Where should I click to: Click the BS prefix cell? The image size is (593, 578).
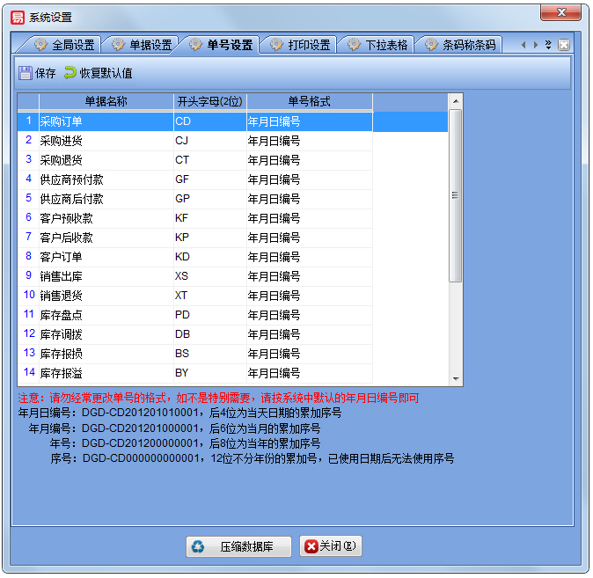tap(210, 354)
